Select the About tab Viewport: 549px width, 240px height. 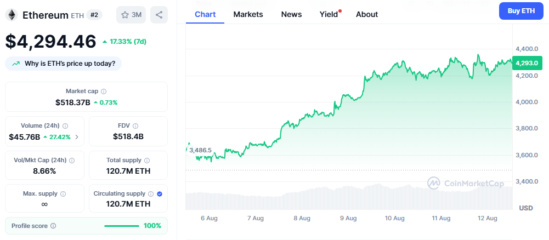pos(366,14)
